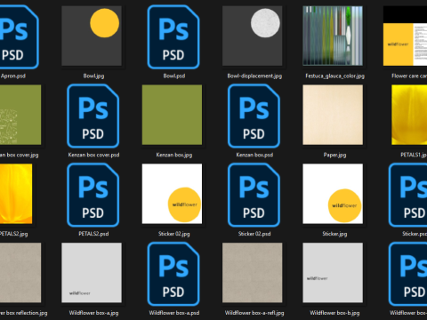Click the Sticker 02.jpg wildflower thumbnail
This screenshot has width=427, height=320.
172,194
